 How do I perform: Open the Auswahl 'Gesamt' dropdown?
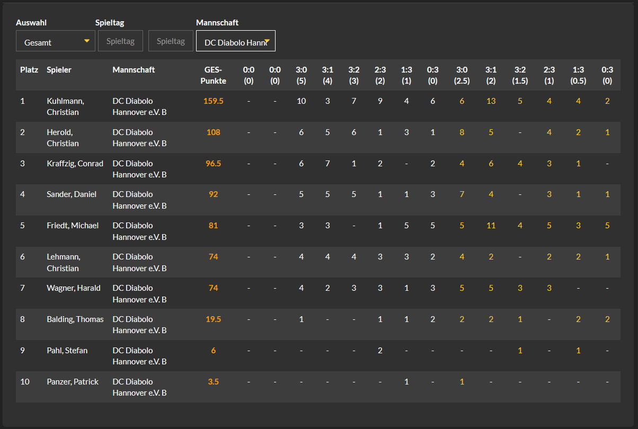point(56,41)
